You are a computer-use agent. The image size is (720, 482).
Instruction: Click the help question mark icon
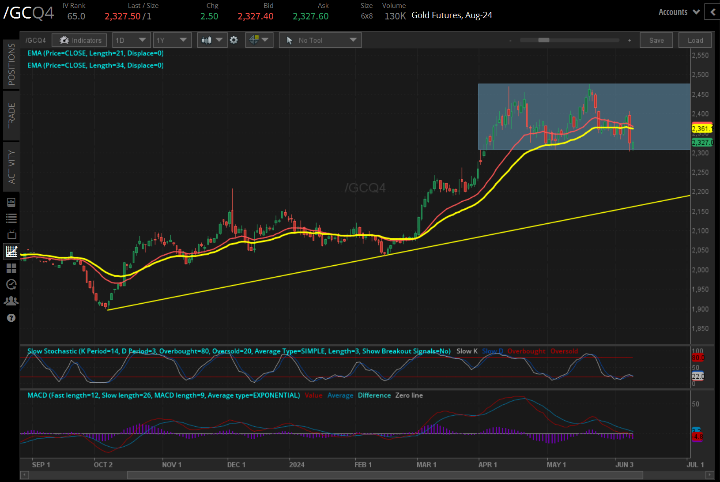pos(11,318)
